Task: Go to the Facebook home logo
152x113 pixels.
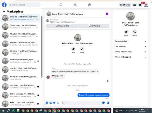Action: pyautogui.click(x=4, y=5)
